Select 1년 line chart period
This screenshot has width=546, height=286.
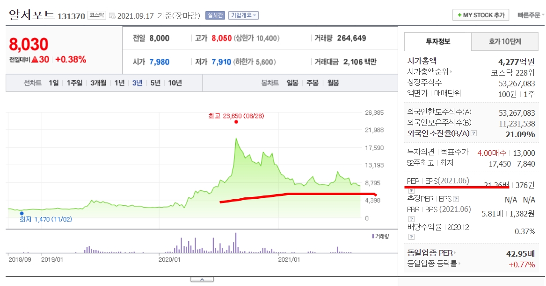click(x=119, y=83)
